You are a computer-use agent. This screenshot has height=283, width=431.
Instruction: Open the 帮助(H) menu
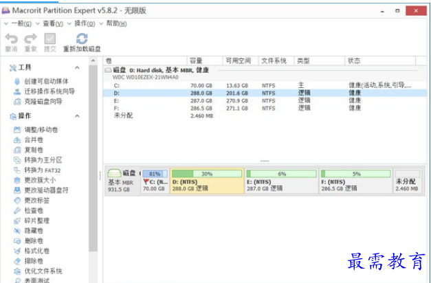coord(117,23)
